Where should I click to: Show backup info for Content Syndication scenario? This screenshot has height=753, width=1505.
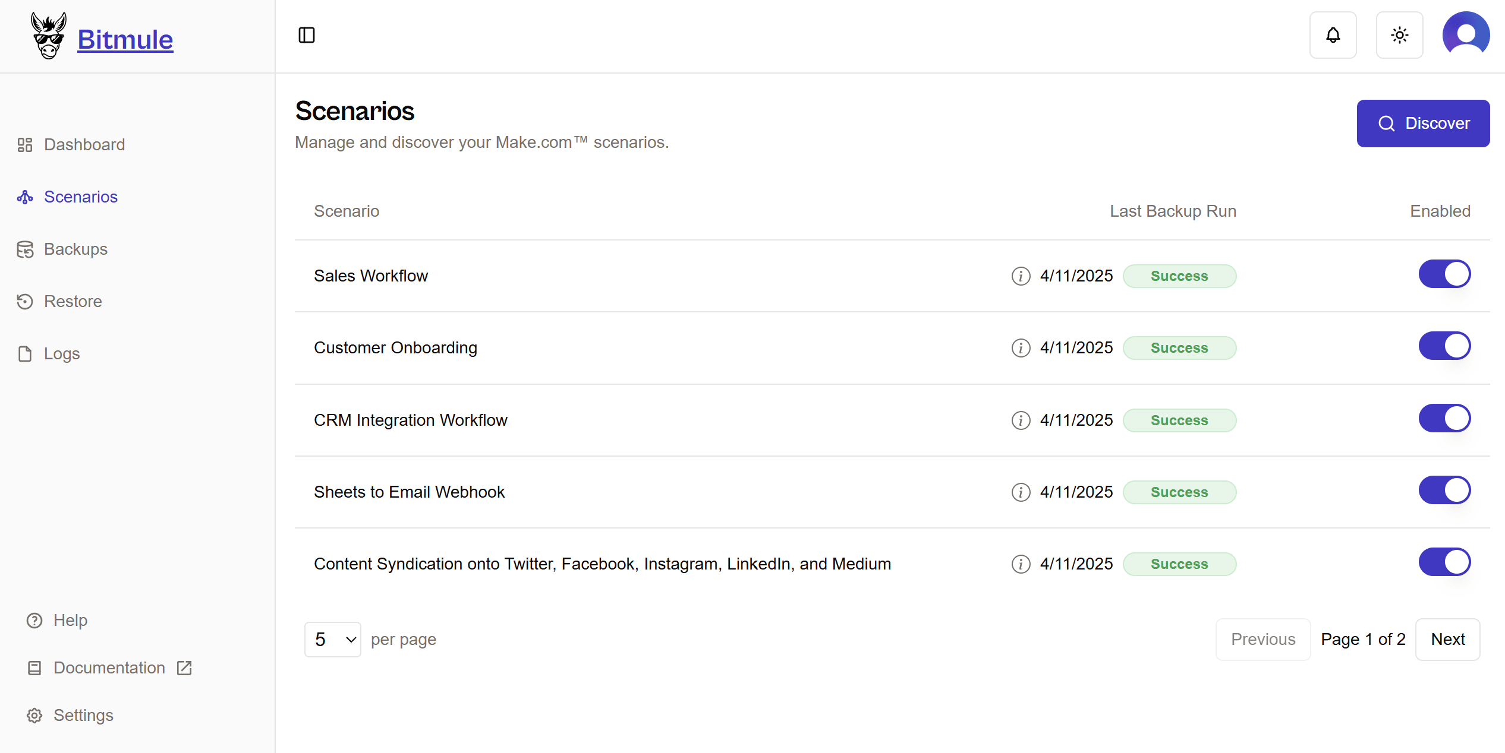pyautogui.click(x=1021, y=564)
